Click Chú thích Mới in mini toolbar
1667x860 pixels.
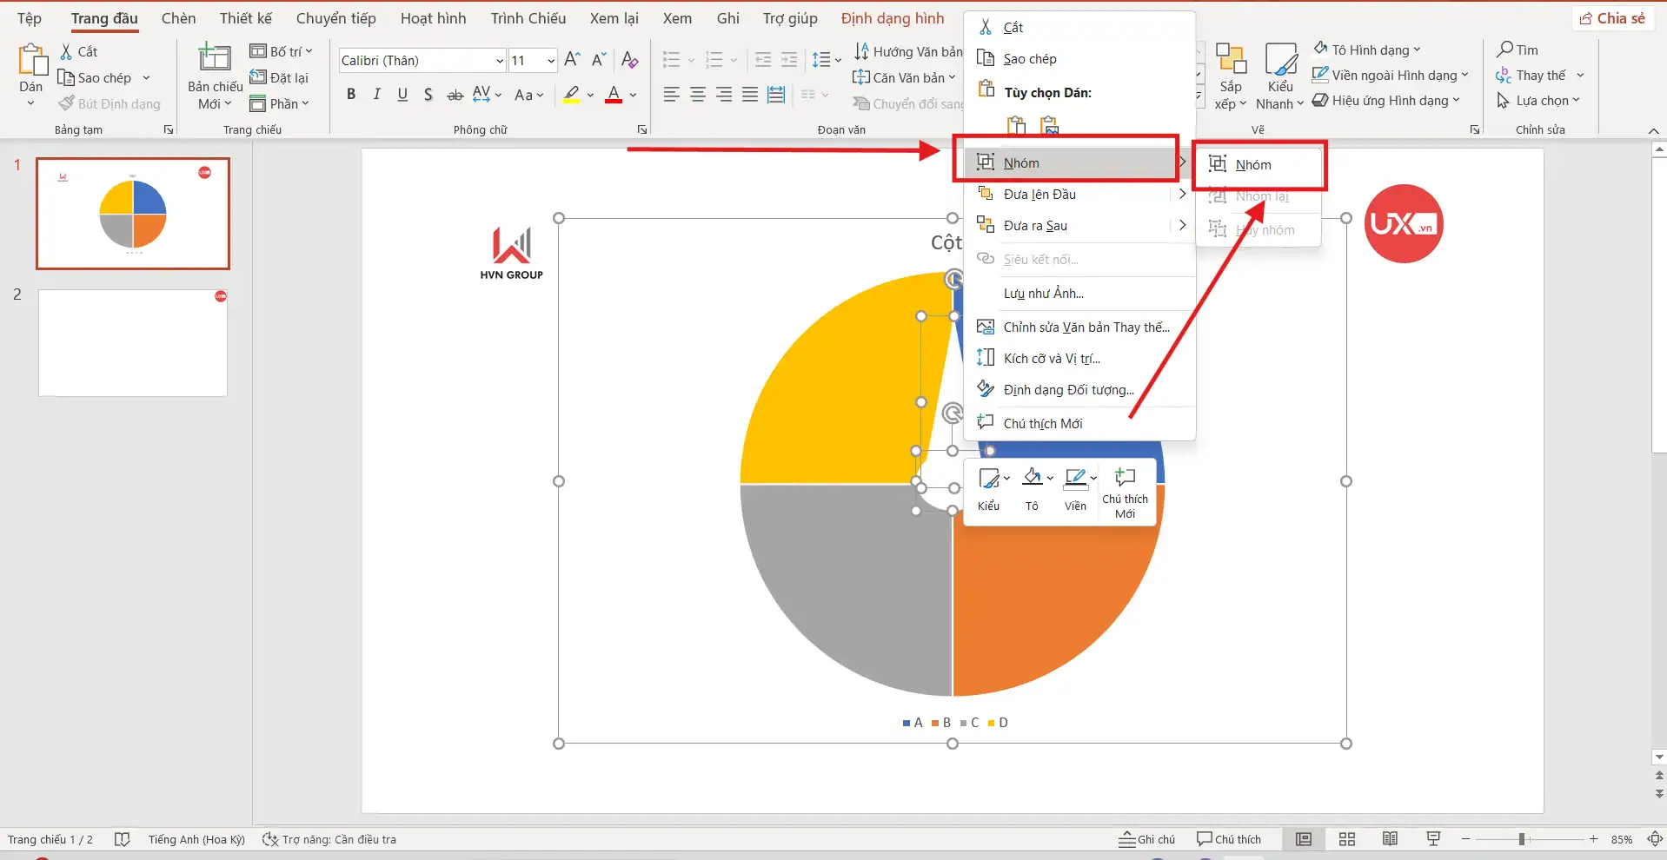coord(1125,492)
